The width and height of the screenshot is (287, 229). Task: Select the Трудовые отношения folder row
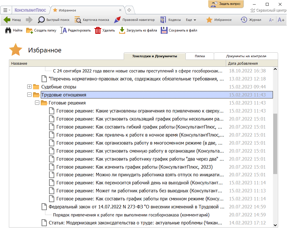click(157, 95)
